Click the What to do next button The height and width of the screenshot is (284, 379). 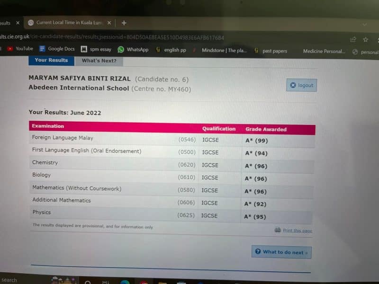click(281, 252)
